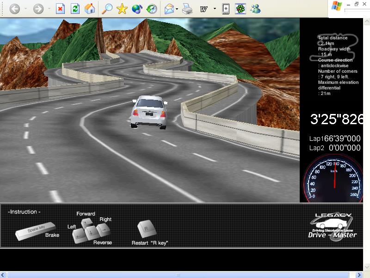
Task: Expand the Back button history dropdown arrow
Action: pyautogui.click(x=25, y=9)
